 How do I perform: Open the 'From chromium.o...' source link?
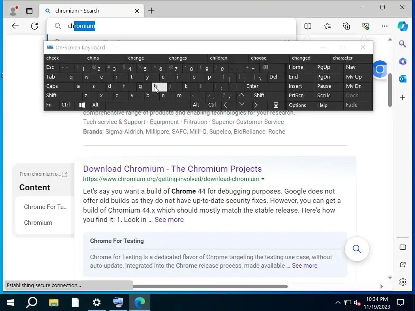(x=43, y=174)
